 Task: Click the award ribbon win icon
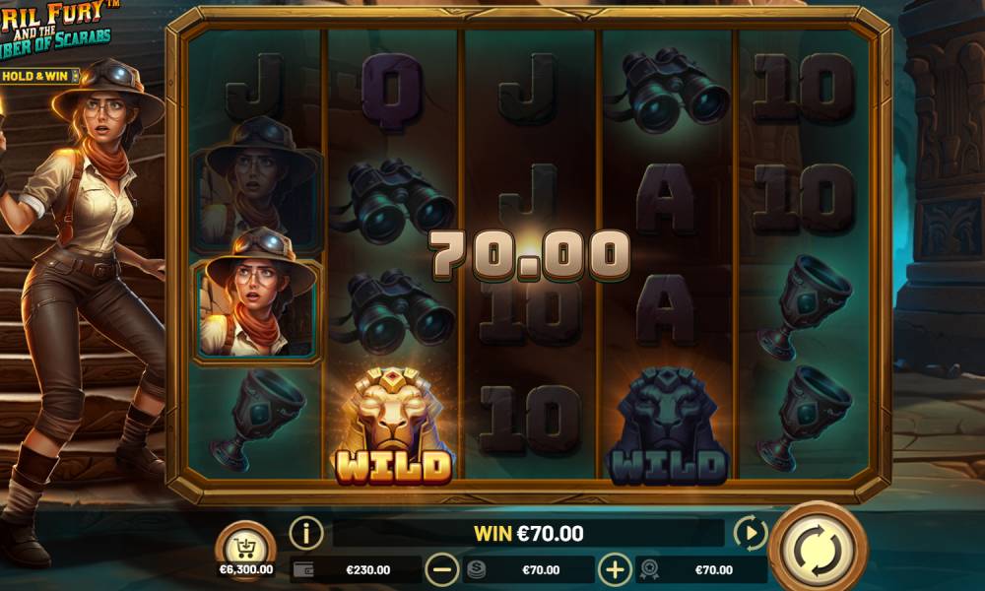649,569
